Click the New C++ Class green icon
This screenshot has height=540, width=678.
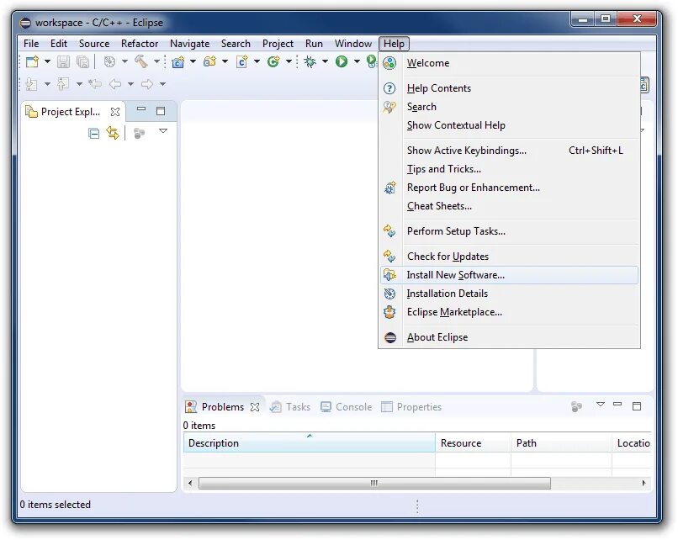pyautogui.click(x=273, y=62)
